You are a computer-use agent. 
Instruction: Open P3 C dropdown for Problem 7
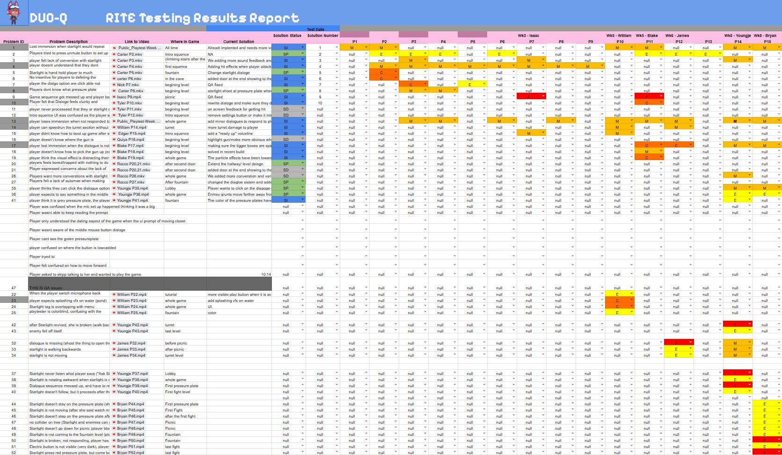tap(425, 84)
